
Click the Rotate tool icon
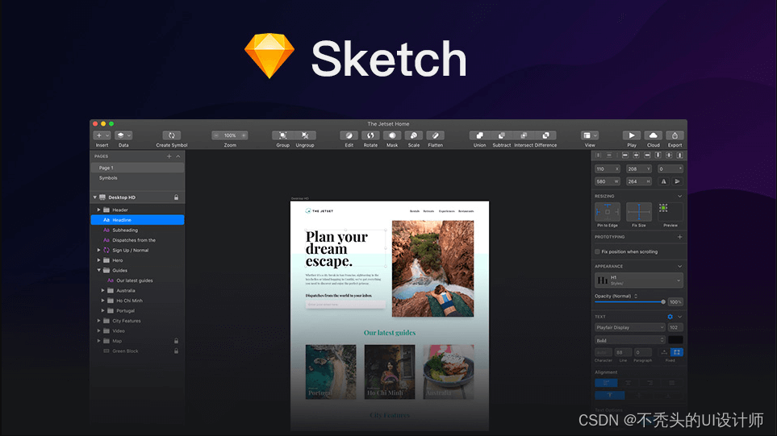point(370,135)
